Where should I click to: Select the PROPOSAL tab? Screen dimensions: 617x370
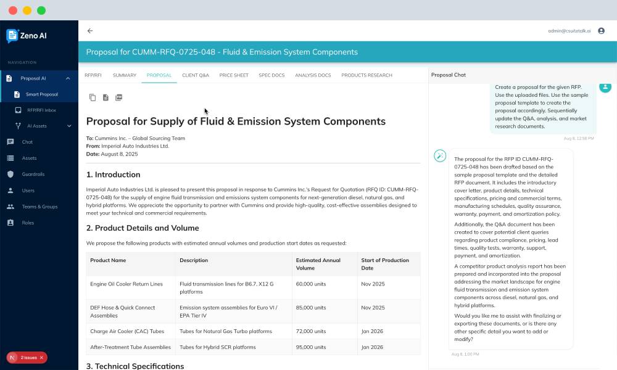click(159, 75)
